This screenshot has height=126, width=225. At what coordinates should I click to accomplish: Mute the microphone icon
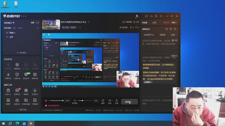click(x=46, y=101)
